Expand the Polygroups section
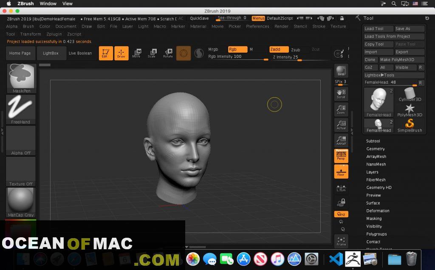The height and width of the screenshot is (270, 435). click(376, 234)
